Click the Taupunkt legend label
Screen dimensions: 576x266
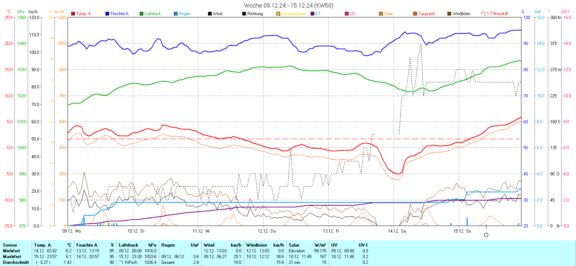[427, 14]
